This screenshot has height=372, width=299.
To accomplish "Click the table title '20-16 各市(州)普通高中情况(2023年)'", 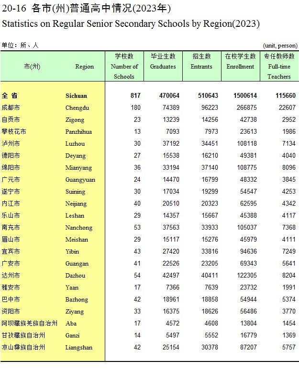I will coord(86,8).
